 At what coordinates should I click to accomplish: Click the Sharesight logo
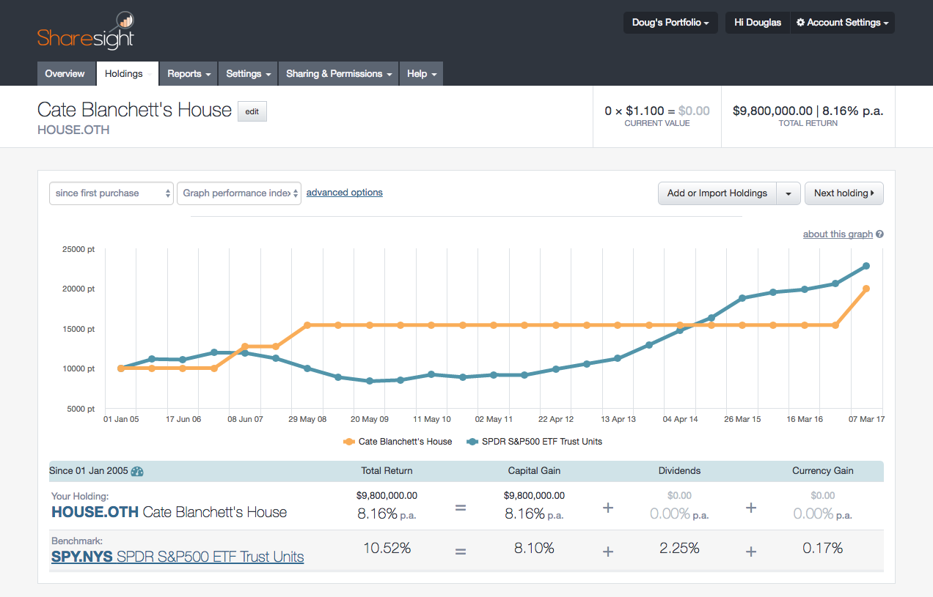coord(86,32)
